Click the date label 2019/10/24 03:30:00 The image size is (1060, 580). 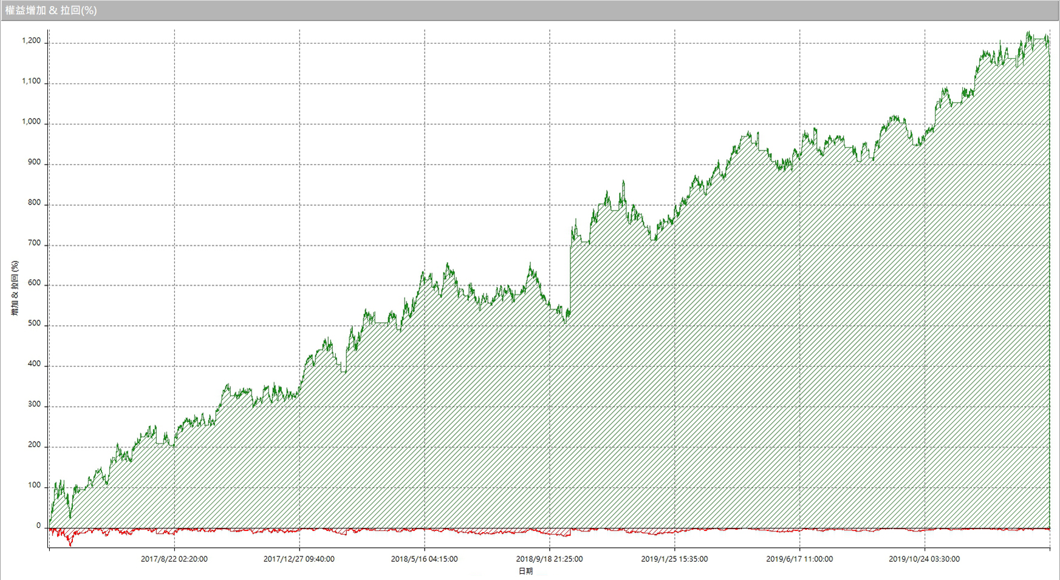pyautogui.click(x=925, y=559)
